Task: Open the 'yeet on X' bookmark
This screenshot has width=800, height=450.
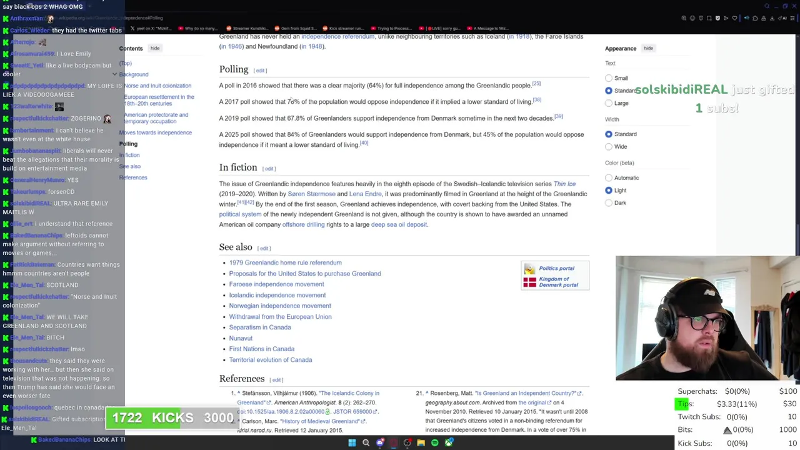Action: [x=150, y=28]
